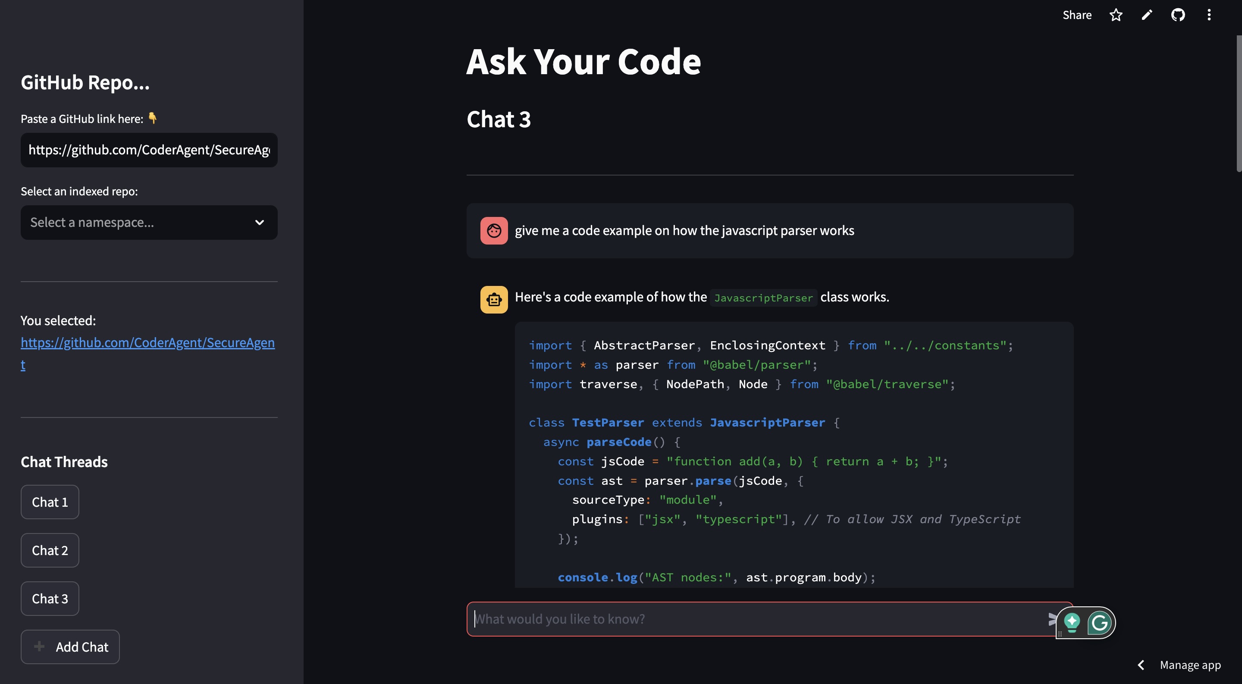The width and height of the screenshot is (1242, 684).
Task: Click the Manage app chevron arrow
Action: (1141, 665)
